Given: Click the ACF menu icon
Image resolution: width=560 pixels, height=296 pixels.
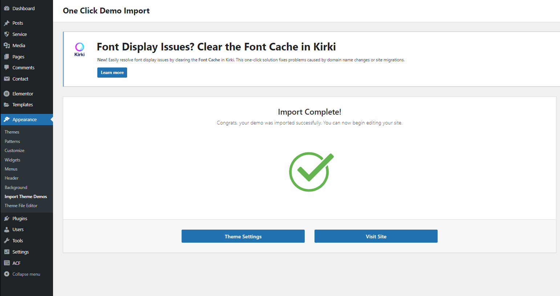Looking at the screenshot, I should pyautogui.click(x=7, y=263).
